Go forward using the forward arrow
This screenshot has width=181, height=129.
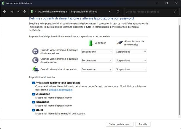12,12
